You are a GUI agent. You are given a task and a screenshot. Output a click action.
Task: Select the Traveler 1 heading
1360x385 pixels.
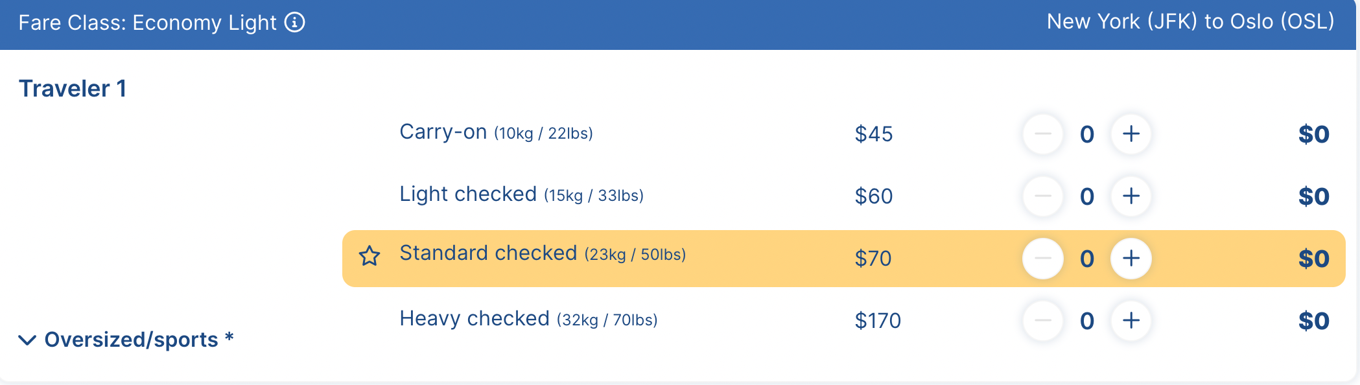pyautogui.click(x=73, y=89)
